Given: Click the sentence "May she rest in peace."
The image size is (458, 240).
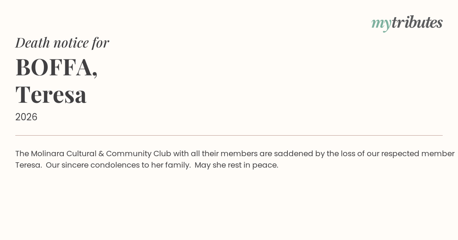Looking at the screenshot, I should [236, 165].
